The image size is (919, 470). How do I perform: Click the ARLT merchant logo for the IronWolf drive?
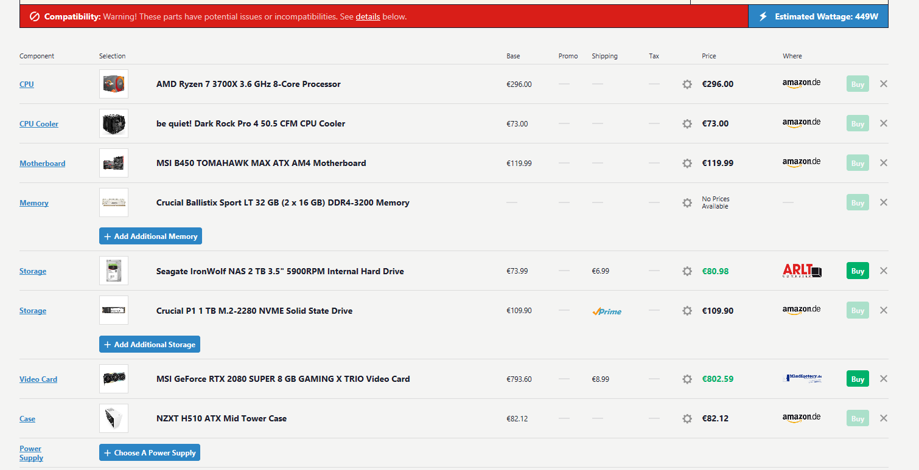(x=802, y=271)
